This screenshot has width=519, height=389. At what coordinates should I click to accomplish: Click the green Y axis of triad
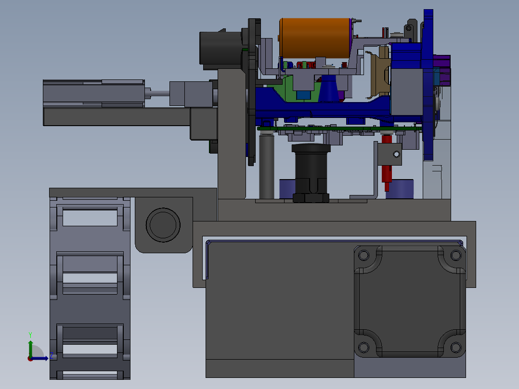coord(30,348)
